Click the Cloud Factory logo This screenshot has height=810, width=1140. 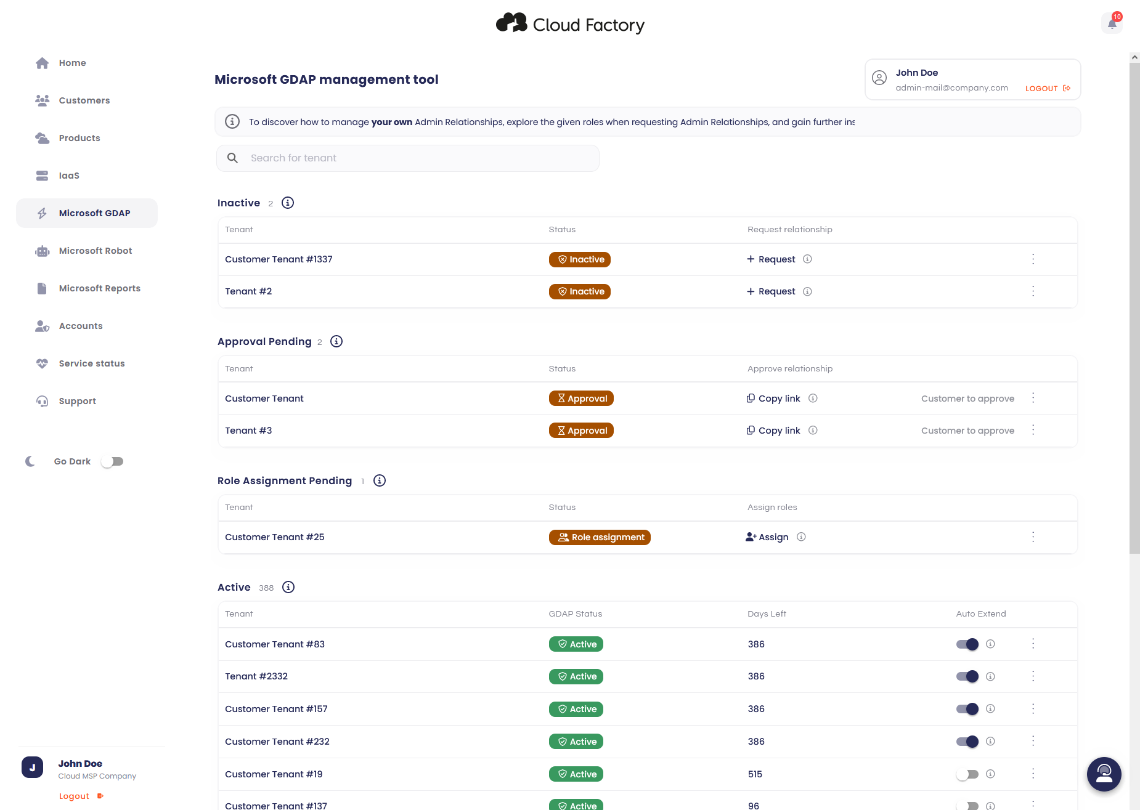tap(570, 24)
